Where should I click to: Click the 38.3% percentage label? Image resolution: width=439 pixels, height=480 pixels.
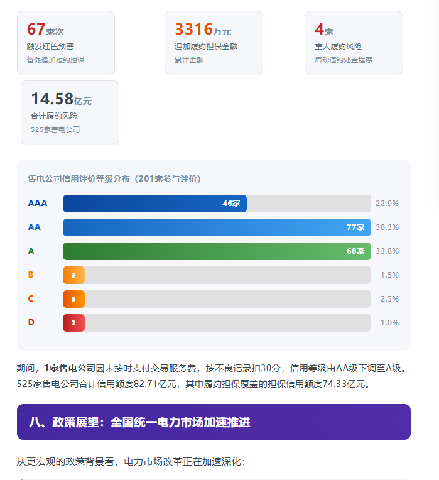pos(387,227)
